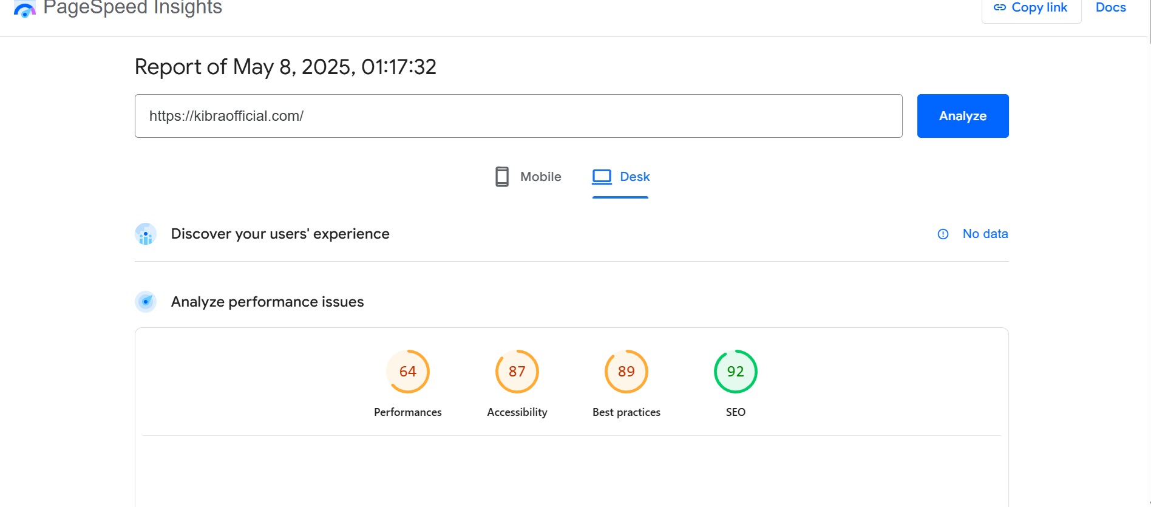The width and height of the screenshot is (1151, 507).
Task: Open the Docs link
Action: pos(1111,7)
